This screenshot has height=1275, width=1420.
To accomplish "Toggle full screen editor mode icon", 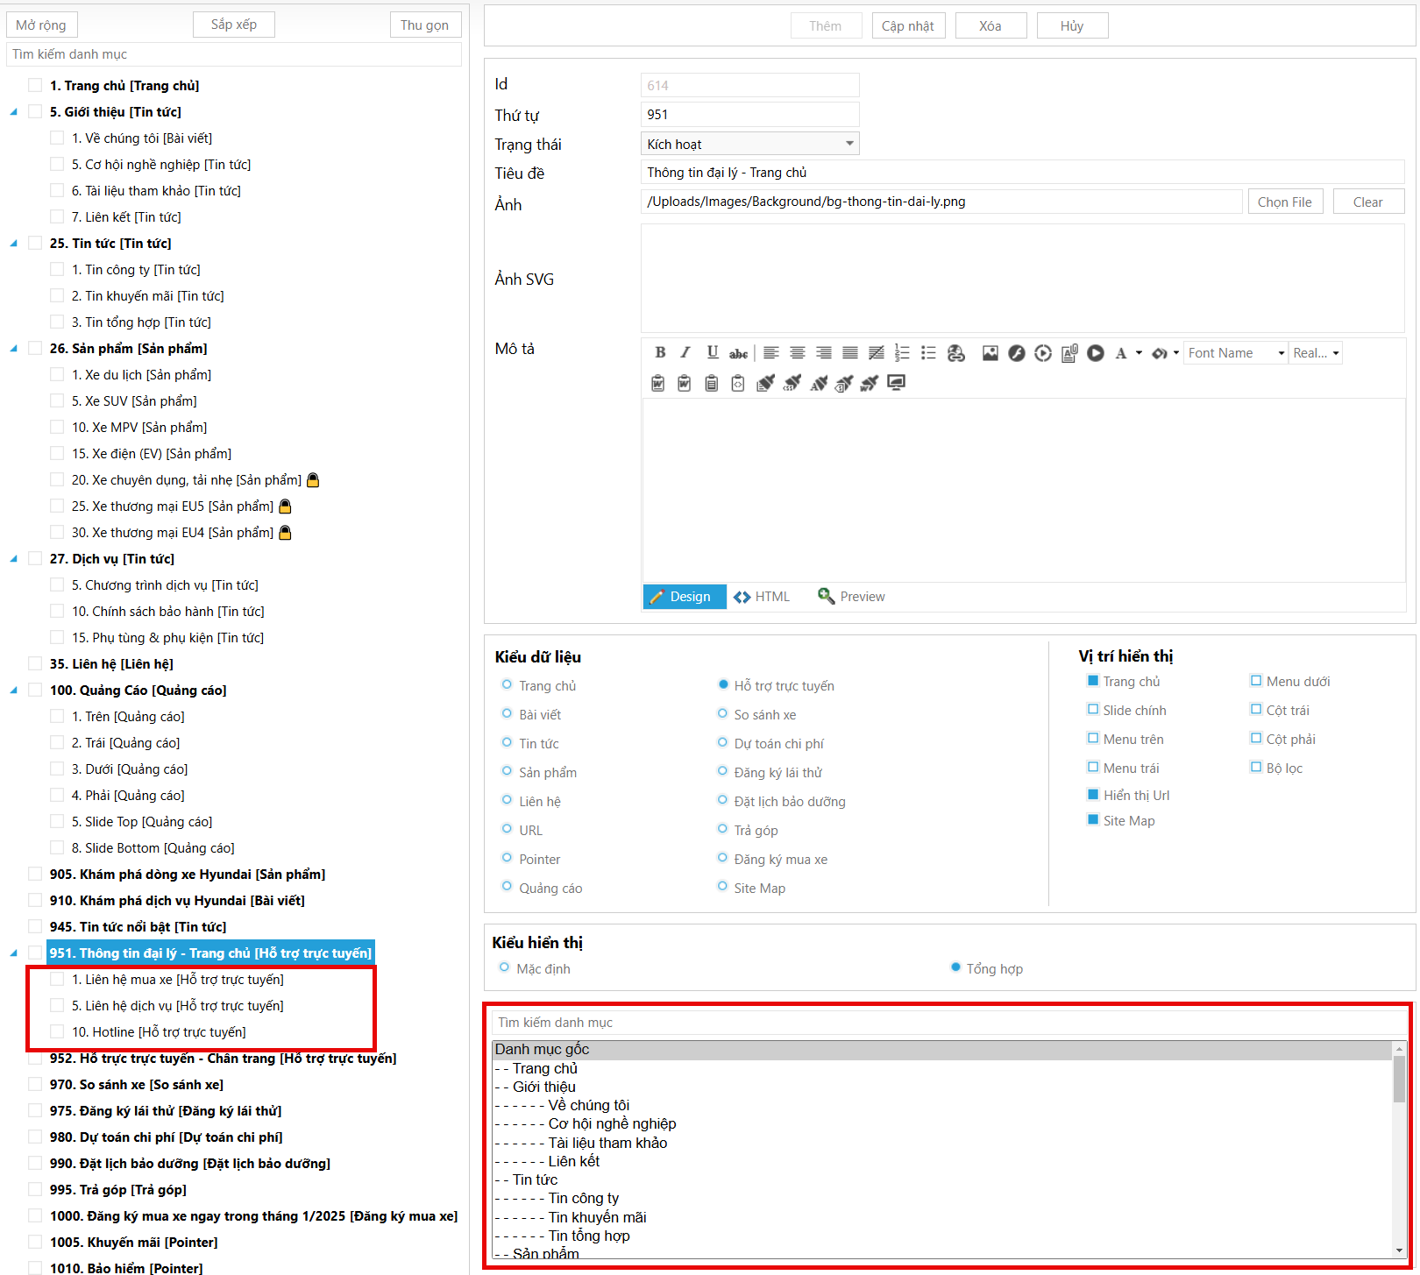I will (896, 383).
